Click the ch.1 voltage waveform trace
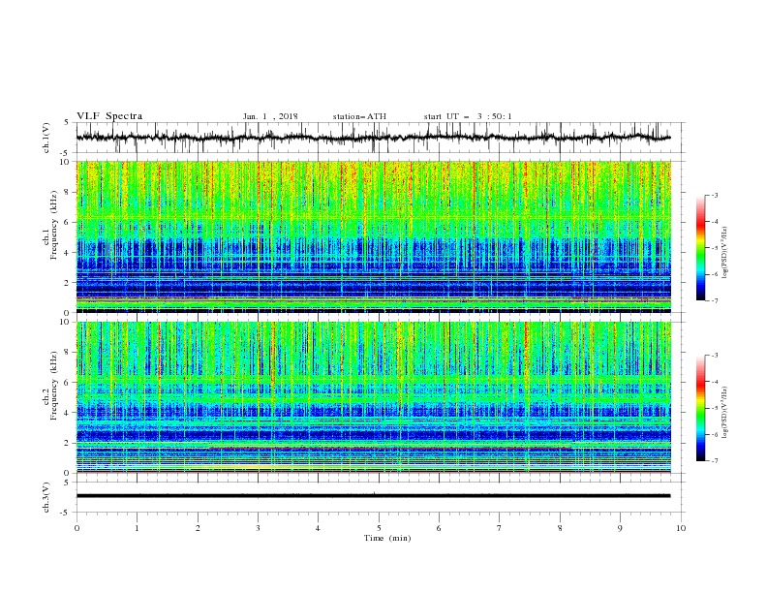Viewport: 767px width, 593px height. tap(373, 138)
